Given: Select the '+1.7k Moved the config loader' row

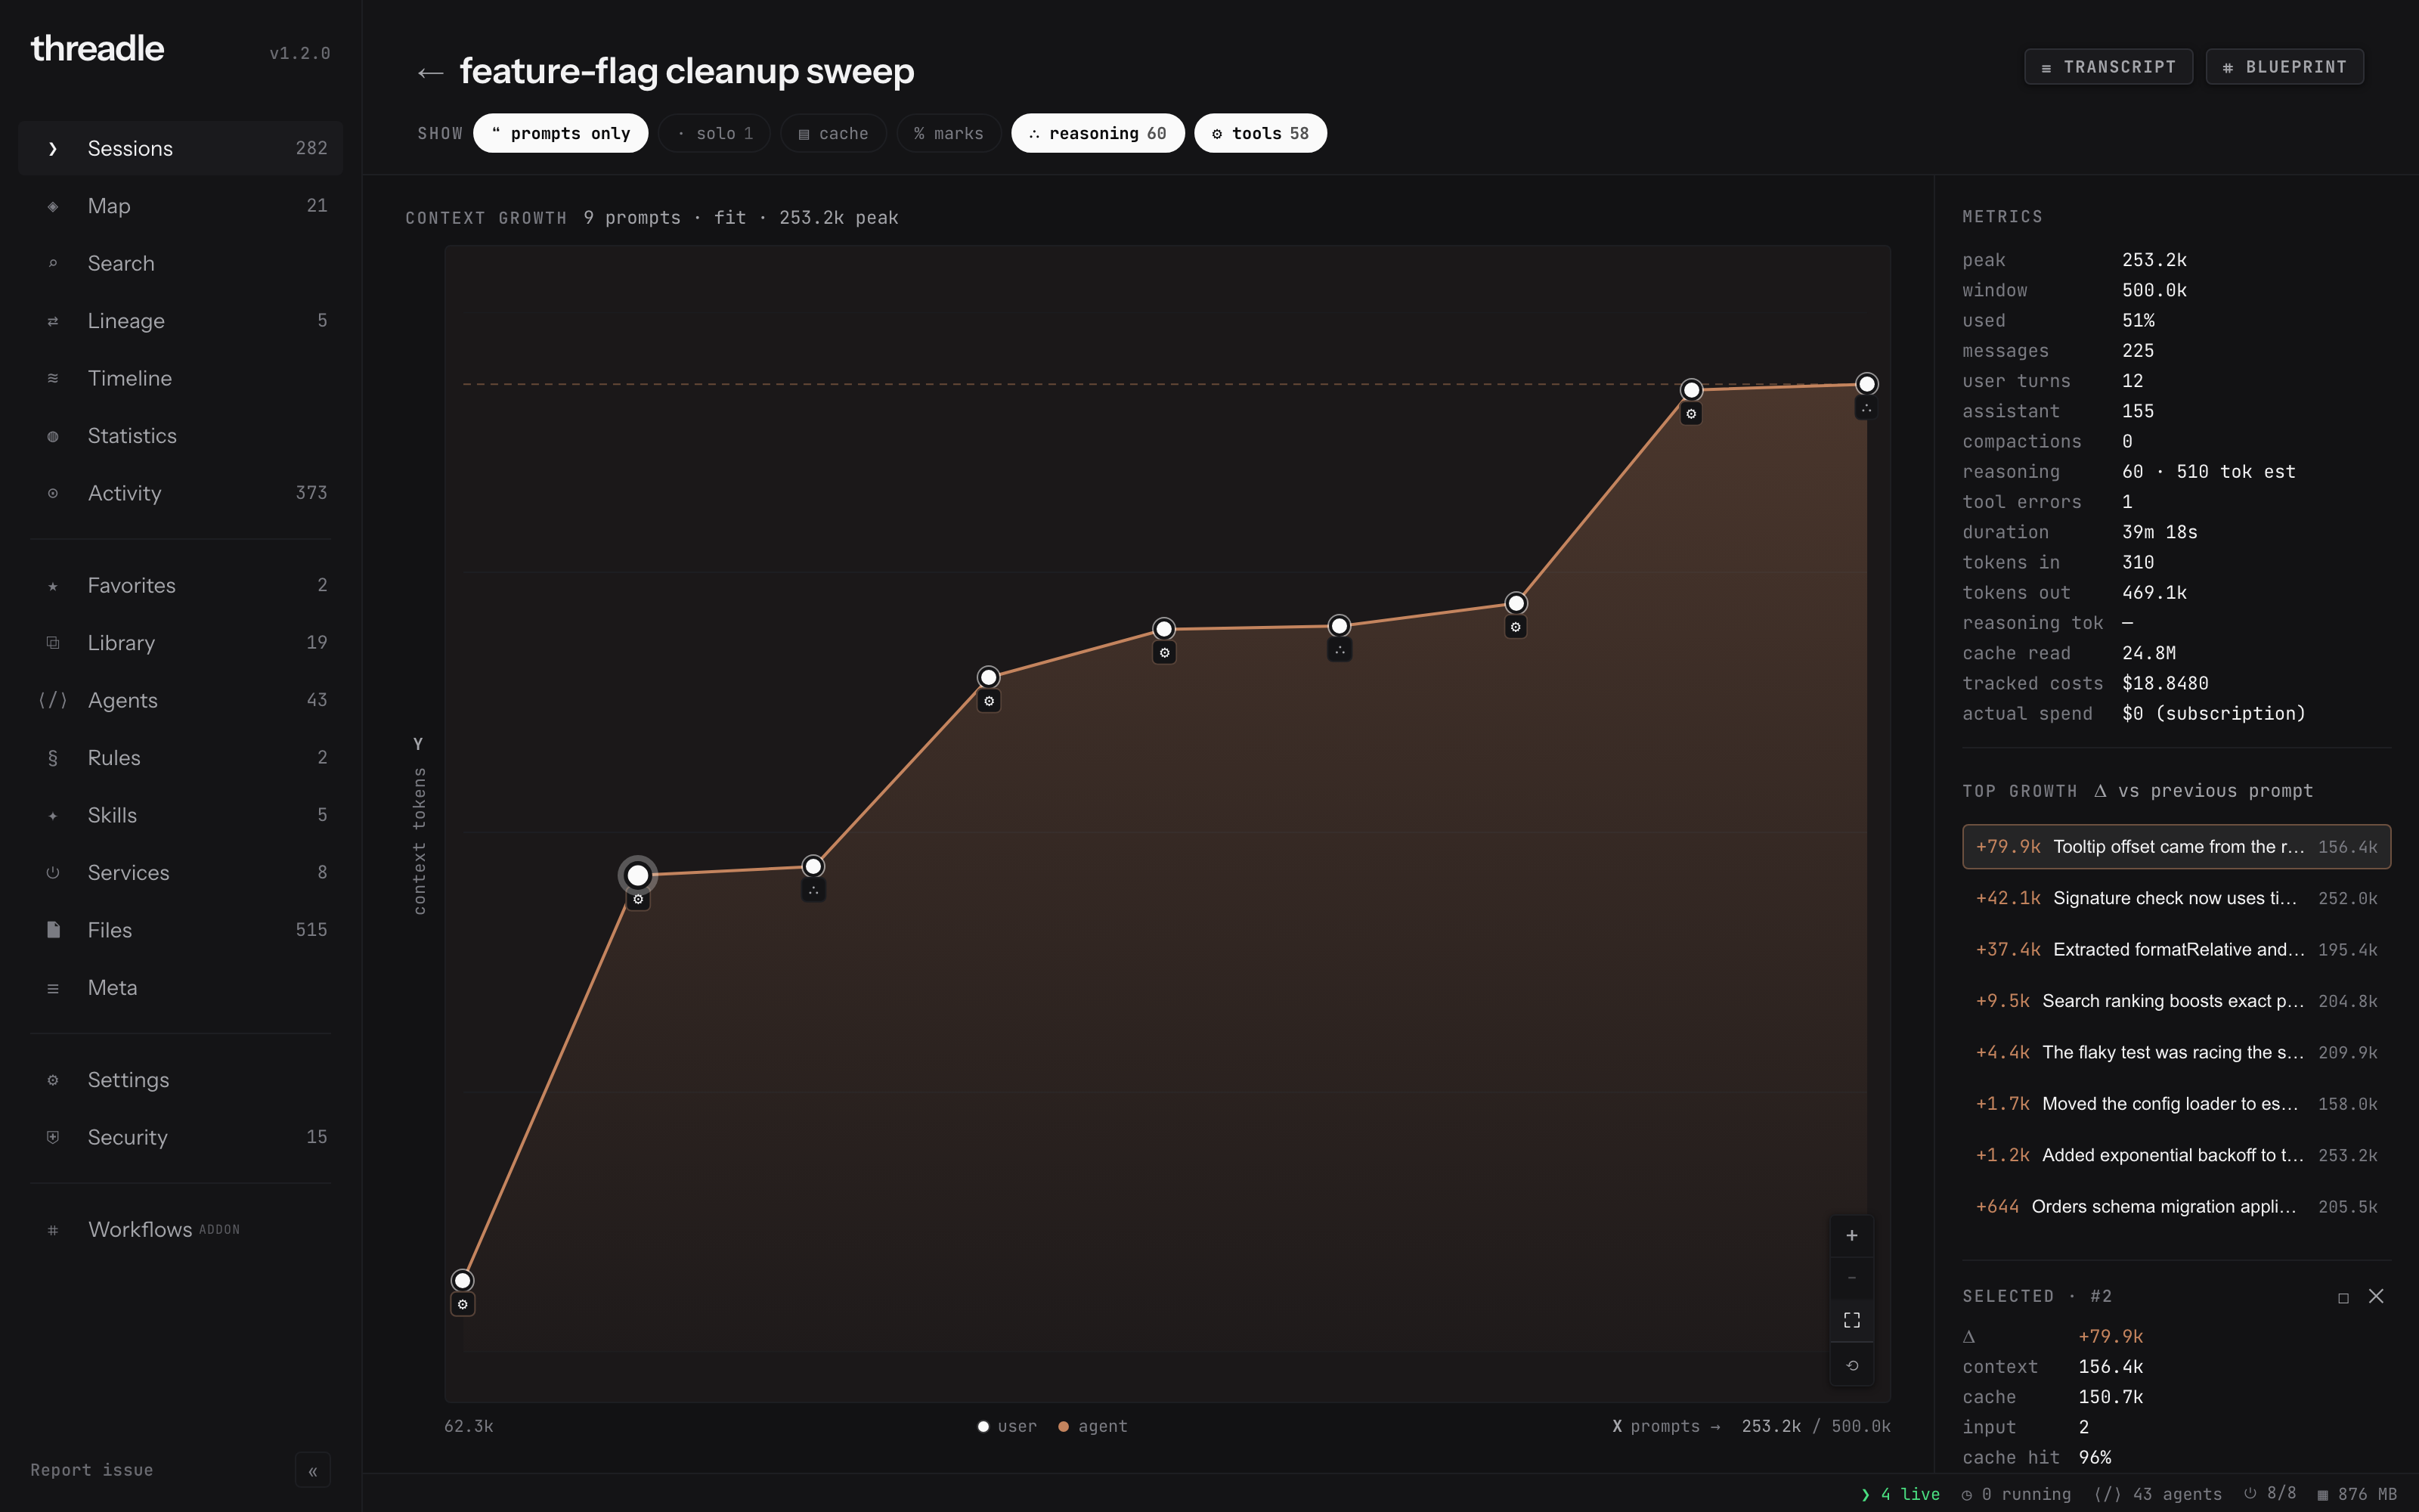Looking at the screenshot, I should (x=2176, y=1104).
